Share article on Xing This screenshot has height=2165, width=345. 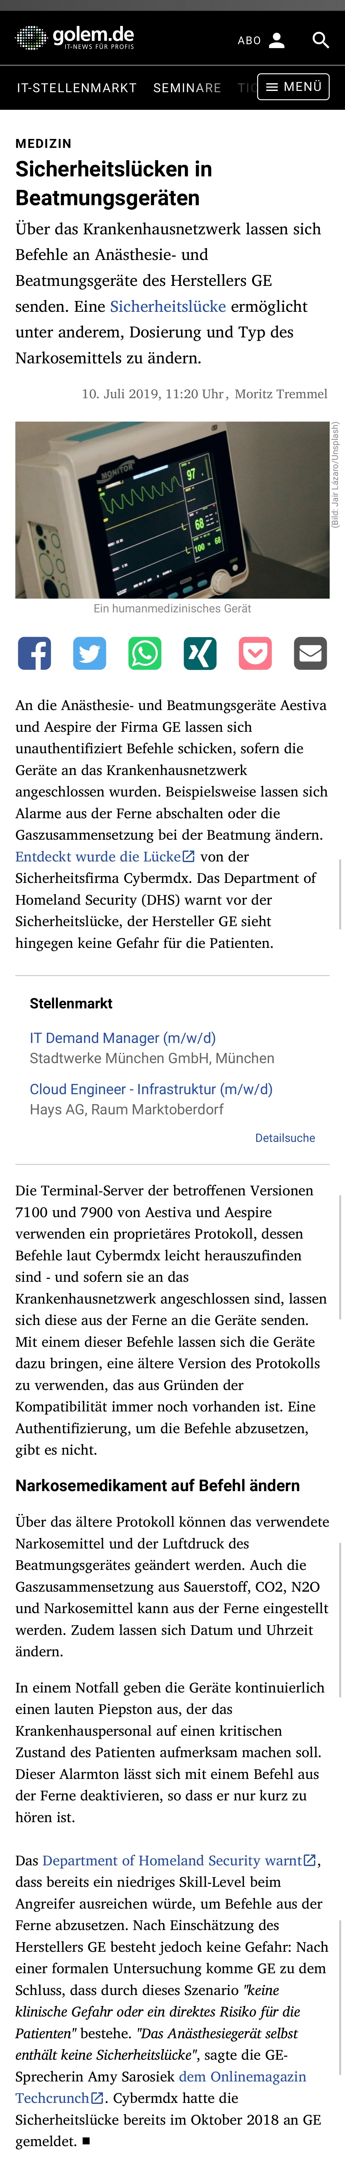point(200,653)
